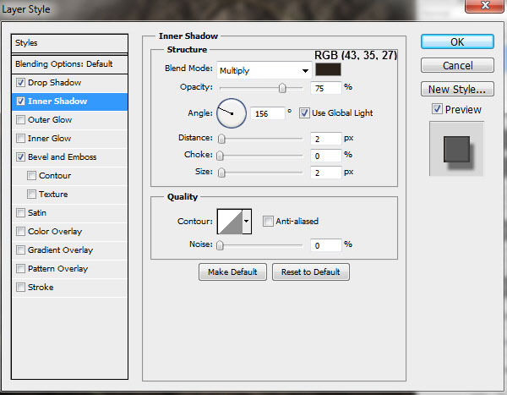Select the Styles header row
The height and width of the screenshot is (395, 507).
(x=69, y=43)
